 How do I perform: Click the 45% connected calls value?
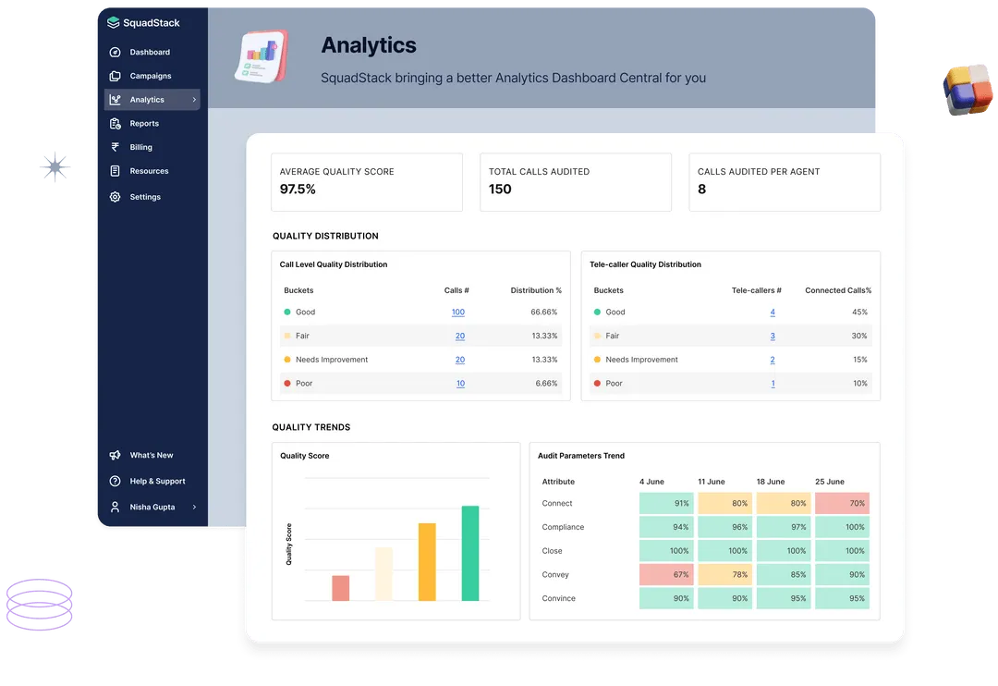(x=860, y=312)
